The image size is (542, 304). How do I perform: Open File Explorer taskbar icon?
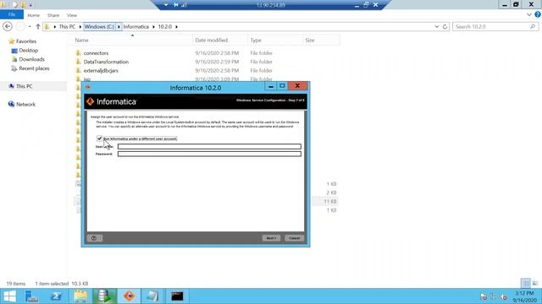coord(80,296)
